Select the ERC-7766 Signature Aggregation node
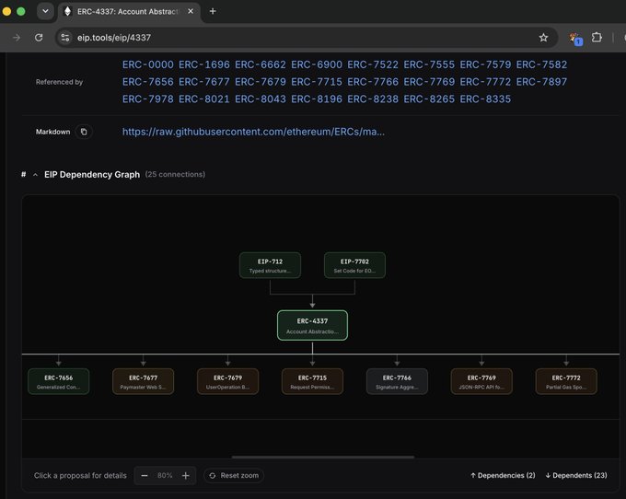This screenshot has width=626, height=499. 397,382
